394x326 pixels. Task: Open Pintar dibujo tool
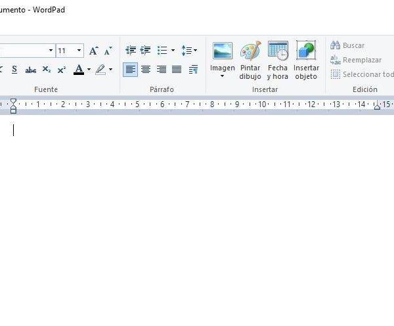click(250, 51)
